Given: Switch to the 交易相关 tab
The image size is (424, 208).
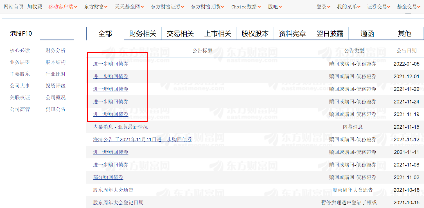Looking at the screenshot, I should [180, 34].
